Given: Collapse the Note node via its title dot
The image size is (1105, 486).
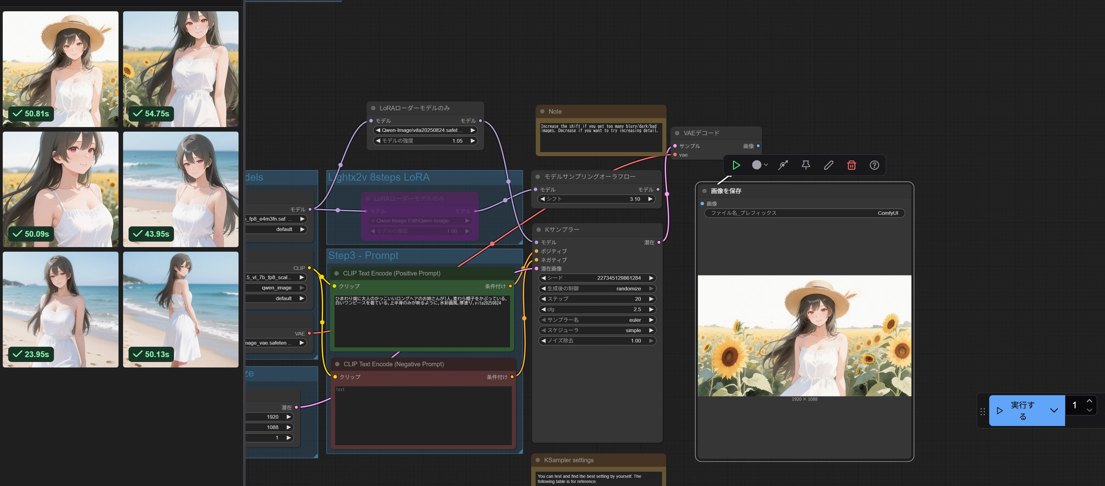Looking at the screenshot, I should (542, 112).
